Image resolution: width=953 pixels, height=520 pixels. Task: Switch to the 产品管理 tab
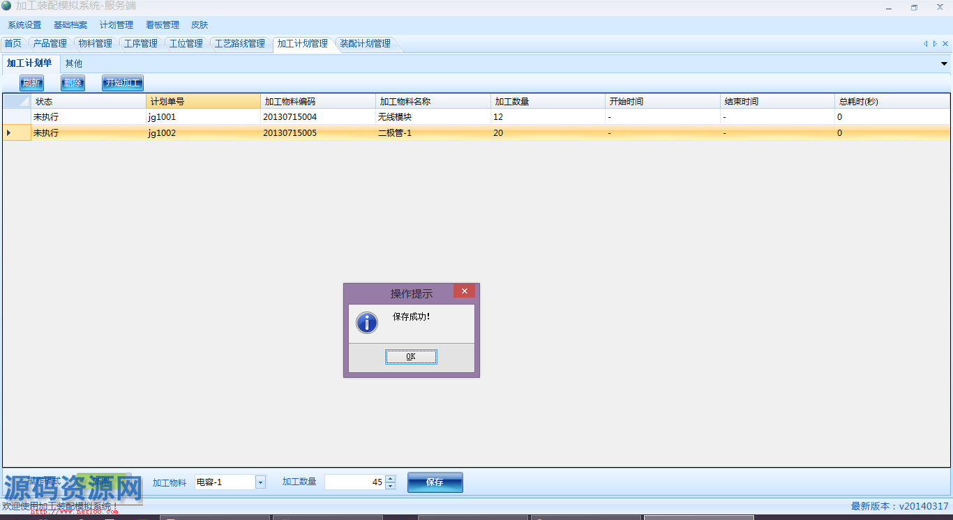pyautogui.click(x=50, y=43)
